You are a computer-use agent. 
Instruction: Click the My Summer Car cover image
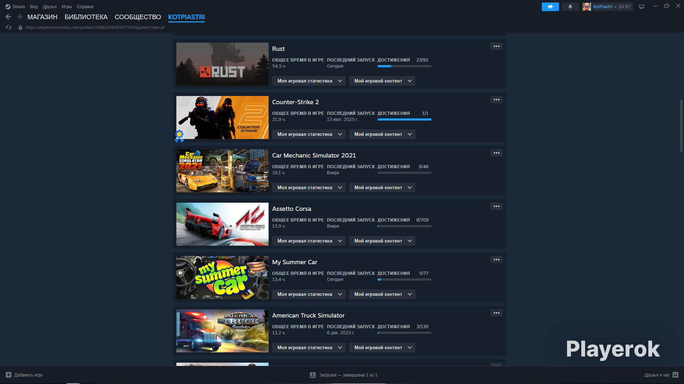point(222,278)
